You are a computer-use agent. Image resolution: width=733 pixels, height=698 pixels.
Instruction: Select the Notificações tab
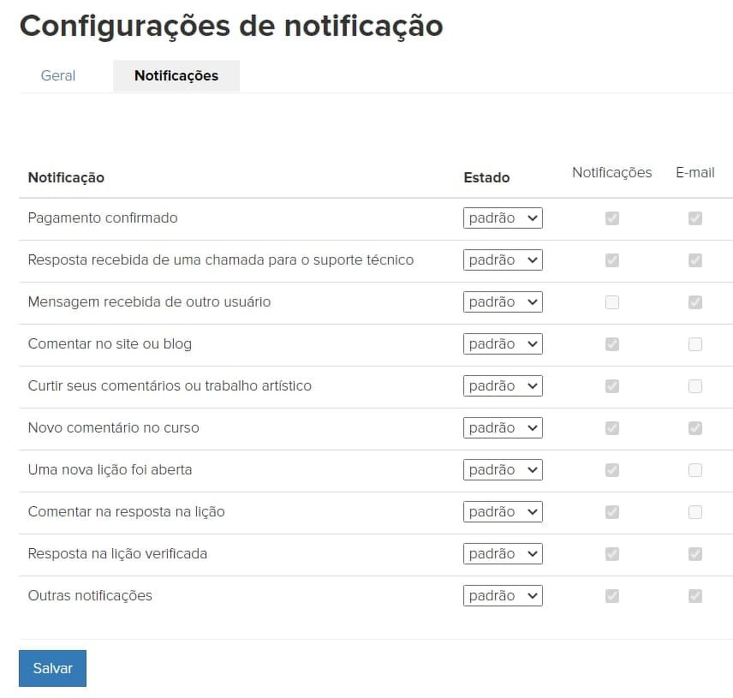[176, 75]
